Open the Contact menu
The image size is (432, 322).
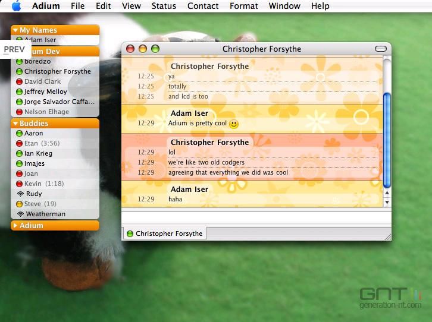coord(203,6)
